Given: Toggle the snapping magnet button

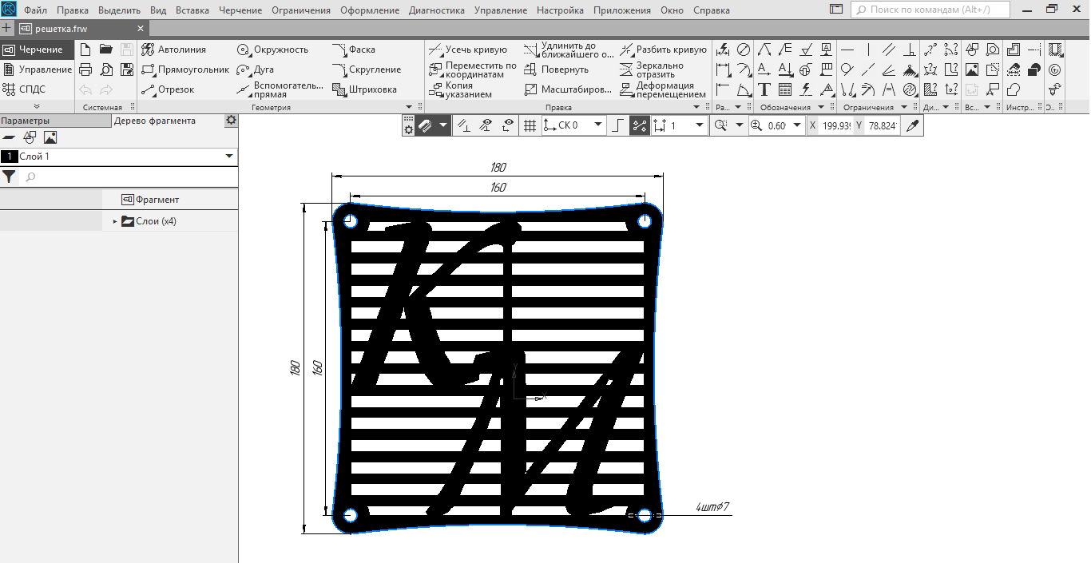Looking at the screenshot, I should coord(426,125).
